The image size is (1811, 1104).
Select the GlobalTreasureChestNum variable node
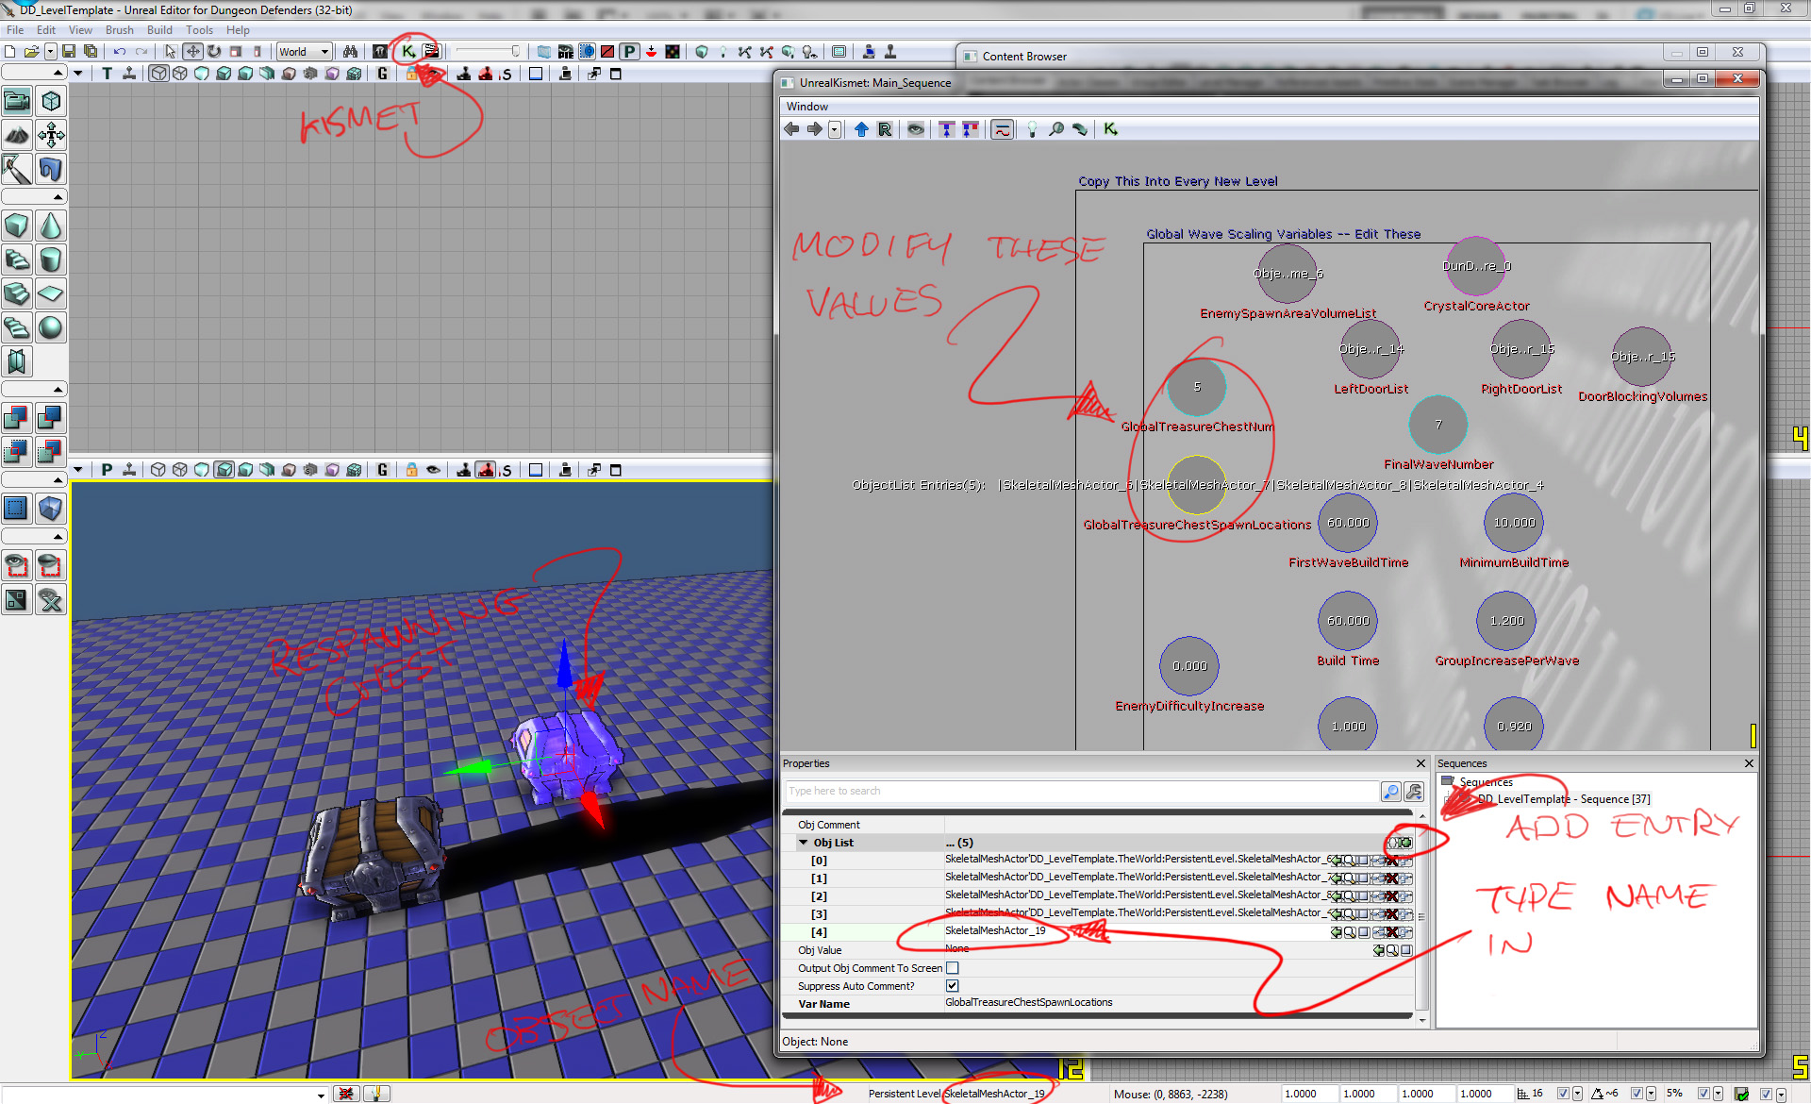click(x=1197, y=387)
